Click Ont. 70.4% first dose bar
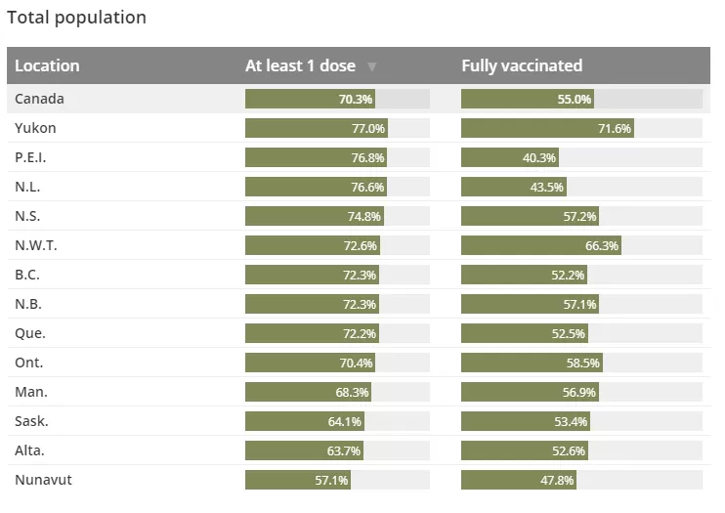The height and width of the screenshot is (513, 725). pos(311,363)
